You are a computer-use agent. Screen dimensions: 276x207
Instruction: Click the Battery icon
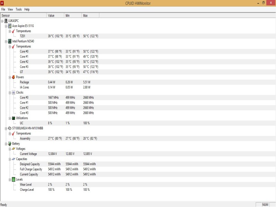(10, 144)
